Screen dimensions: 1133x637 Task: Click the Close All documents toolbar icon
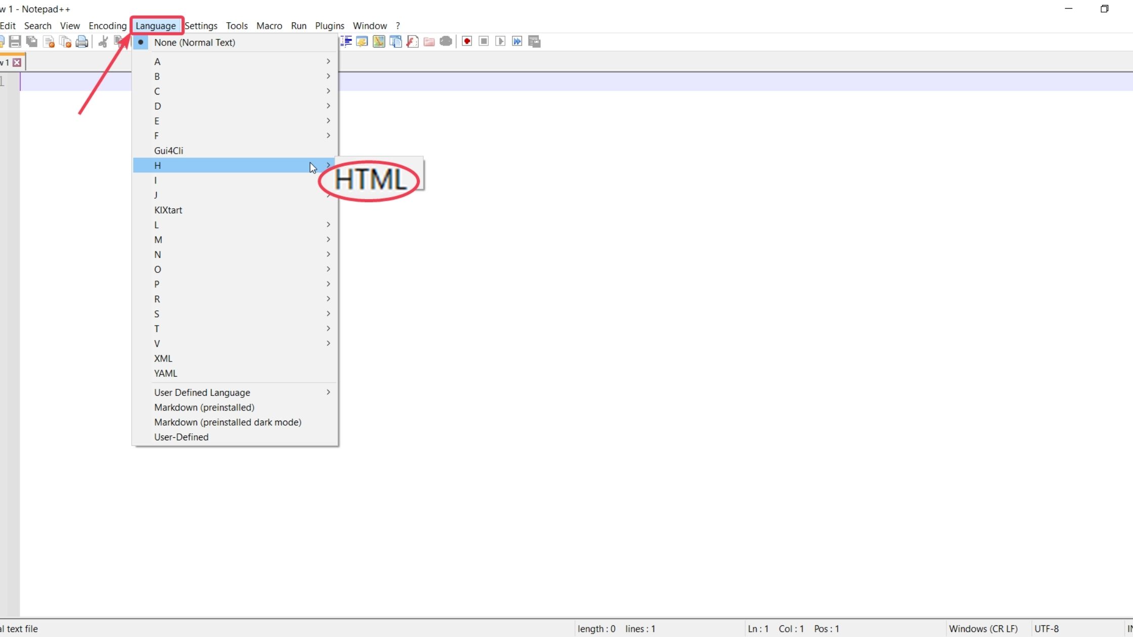pos(65,41)
